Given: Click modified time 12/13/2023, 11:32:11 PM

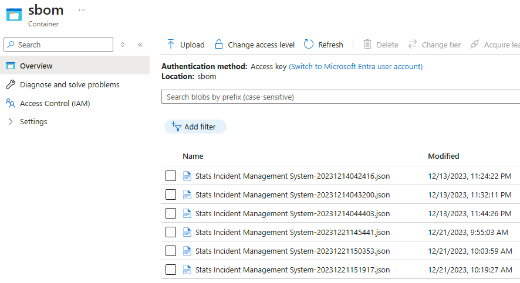Looking at the screenshot, I should (470, 195).
